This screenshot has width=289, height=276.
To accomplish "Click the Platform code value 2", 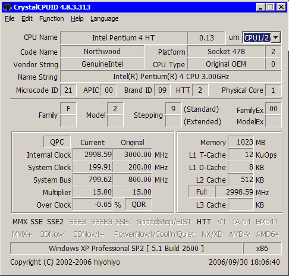I will click(274, 52).
